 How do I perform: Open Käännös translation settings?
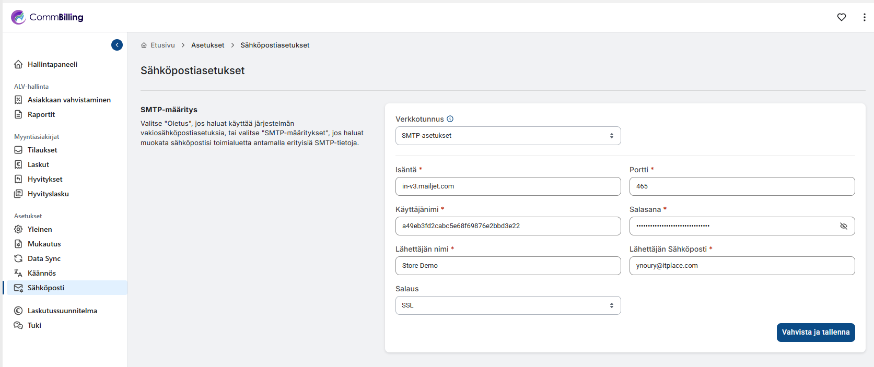(x=41, y=273)
